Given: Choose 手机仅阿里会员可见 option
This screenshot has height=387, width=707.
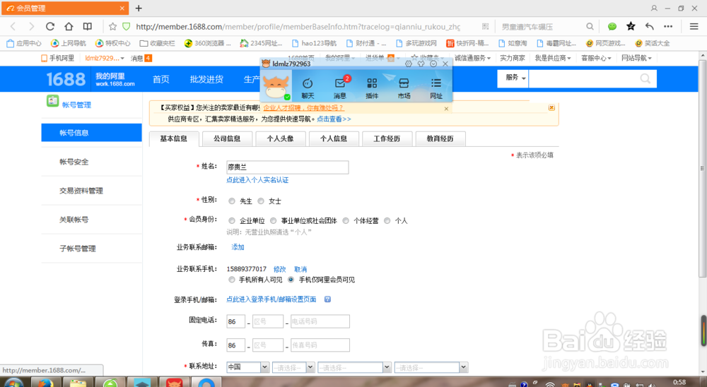Looking at the screenshot, I should tap(291, 280).
